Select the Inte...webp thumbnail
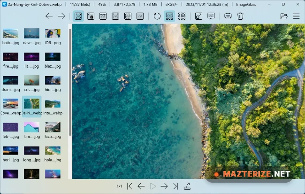The height and width of the screenshot is (194, 305). [x=53, y=107]
